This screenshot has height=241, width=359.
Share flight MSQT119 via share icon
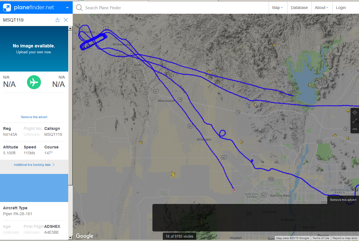point(58,20)
